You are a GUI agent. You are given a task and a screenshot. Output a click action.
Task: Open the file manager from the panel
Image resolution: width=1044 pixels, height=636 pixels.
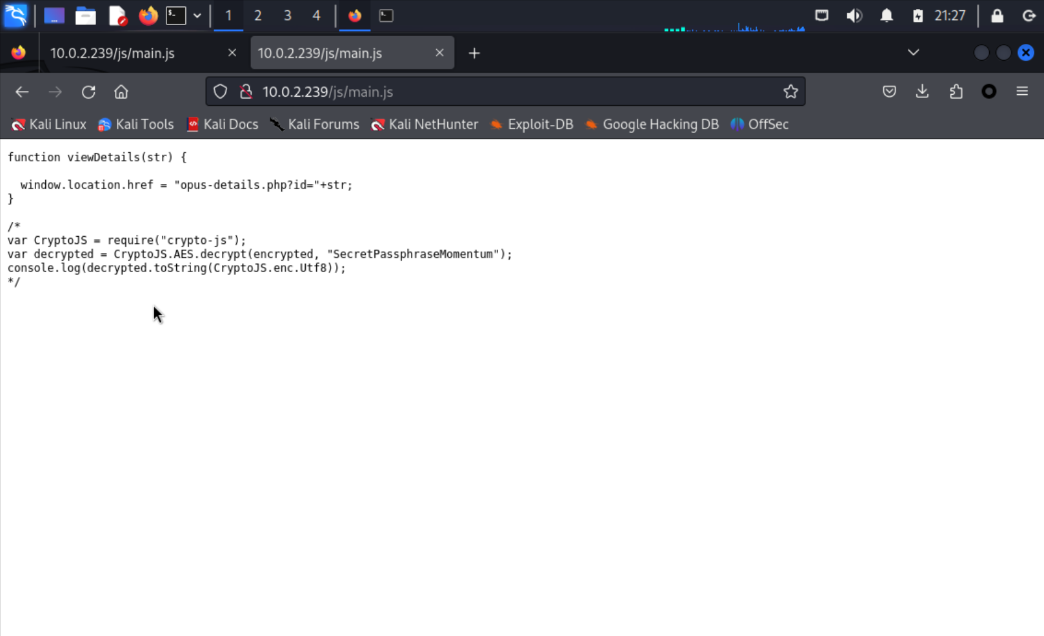[x=85, y=15]
